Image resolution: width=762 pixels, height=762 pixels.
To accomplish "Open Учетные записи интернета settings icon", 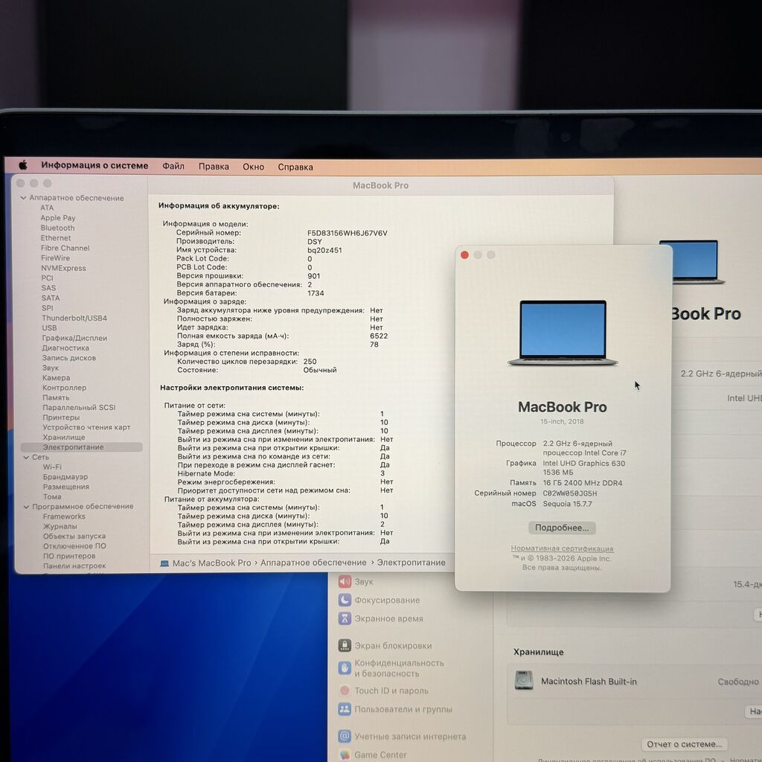I will coord(345,736).
